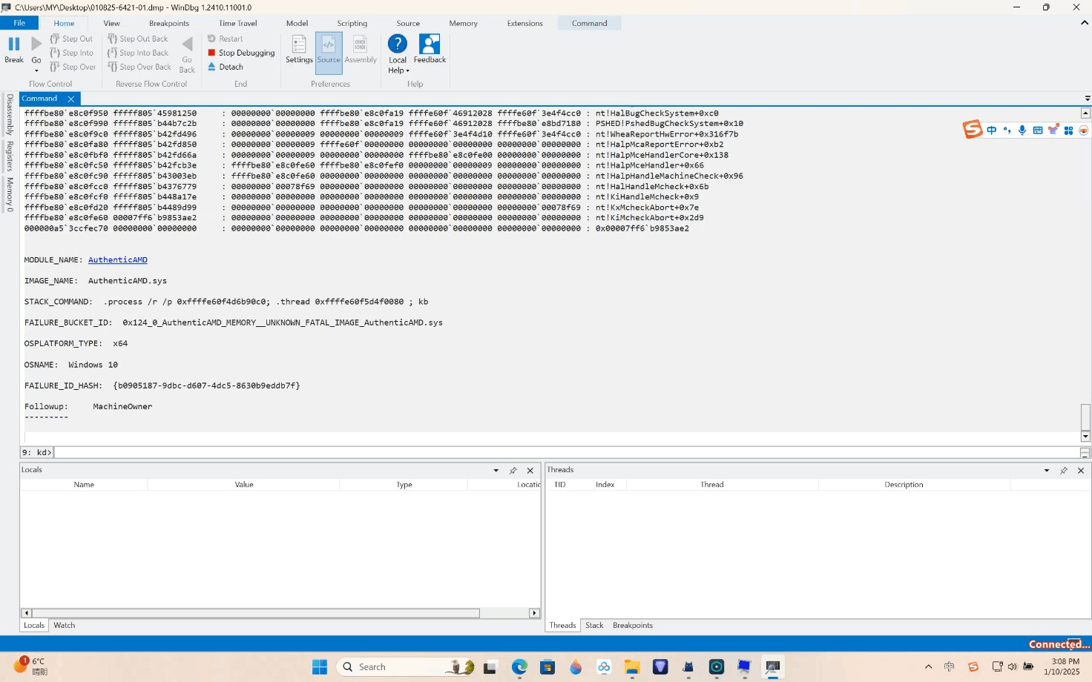The width and height of the screenshot is (1092, 682).
Task: Open the Sogou toolbox grid icon
Action: click(x=1068, y=130)
